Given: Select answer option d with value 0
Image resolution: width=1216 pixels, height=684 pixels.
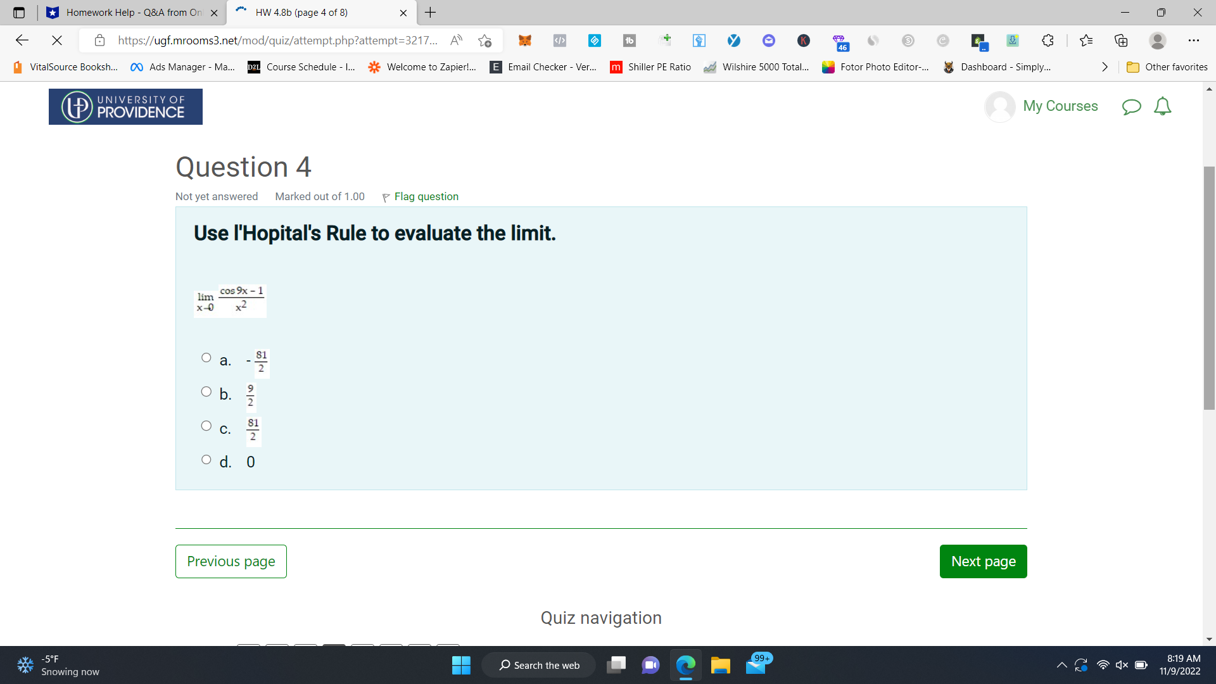Looking at the screenshot, I should click(205, 459).
